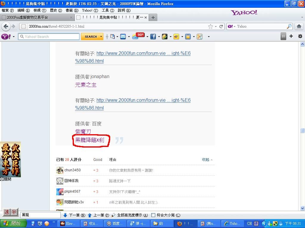Bookmark this page with the star icon
Image resolution: width=305 pixels, height=228 pixels.
pyautogui.click(x=211, y=26)
